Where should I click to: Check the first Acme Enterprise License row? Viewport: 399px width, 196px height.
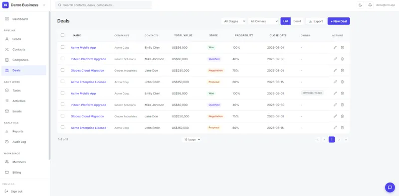62,82
